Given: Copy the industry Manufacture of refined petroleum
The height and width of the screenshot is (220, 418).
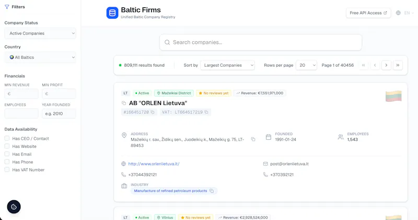Looking at the screenshot, I should click(212, 191).
